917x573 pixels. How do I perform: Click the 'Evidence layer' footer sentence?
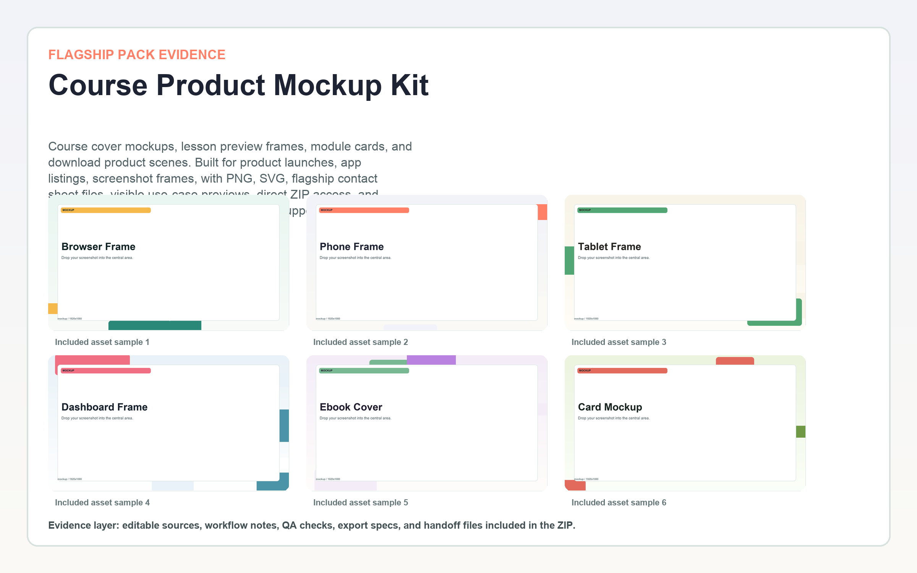pyautogui.click(x=311, y=525)
